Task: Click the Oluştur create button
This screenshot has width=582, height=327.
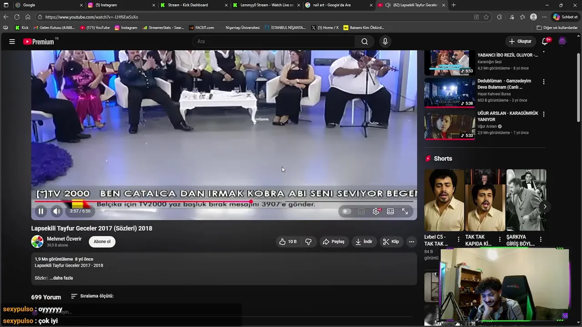Action: coord(520,41)
